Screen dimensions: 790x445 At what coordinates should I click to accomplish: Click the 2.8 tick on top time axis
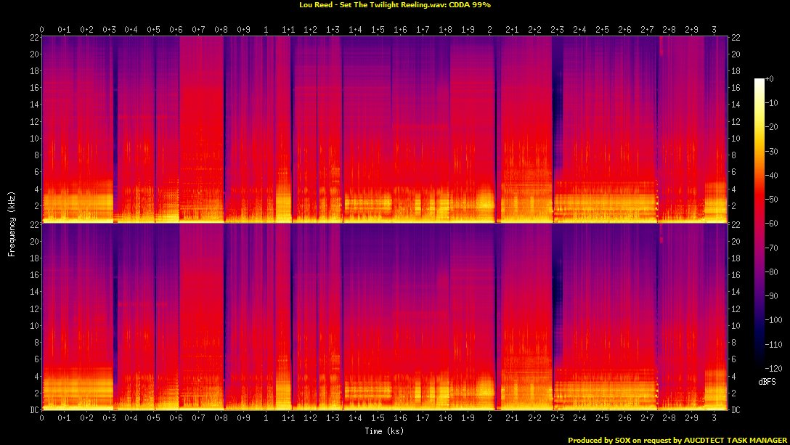(x=669, y=30)
